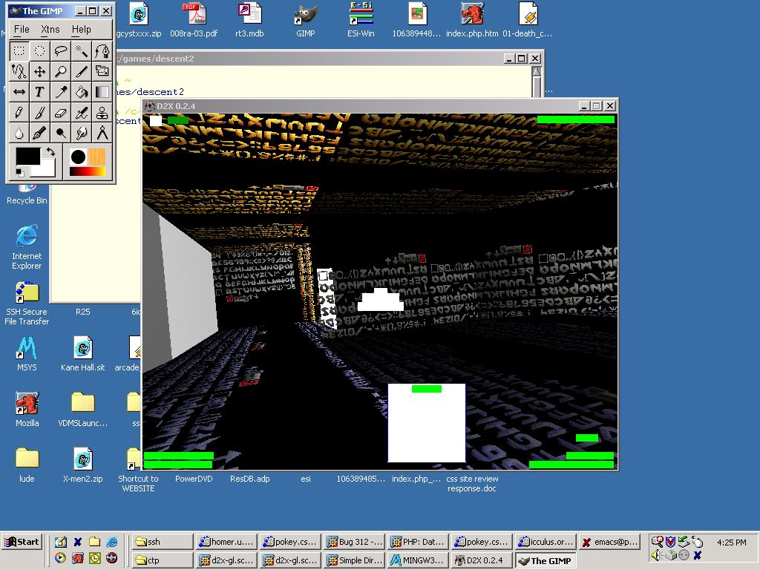Open the Recycle Bin desktop icon
This screenshot has height=570, width=760.
(27, 194)
